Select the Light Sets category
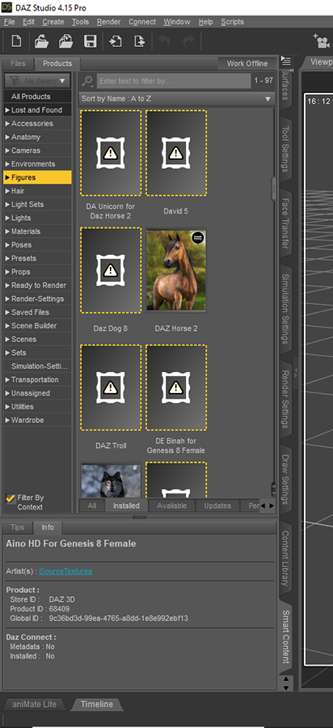The image size is (333, 728). [37, 205]
